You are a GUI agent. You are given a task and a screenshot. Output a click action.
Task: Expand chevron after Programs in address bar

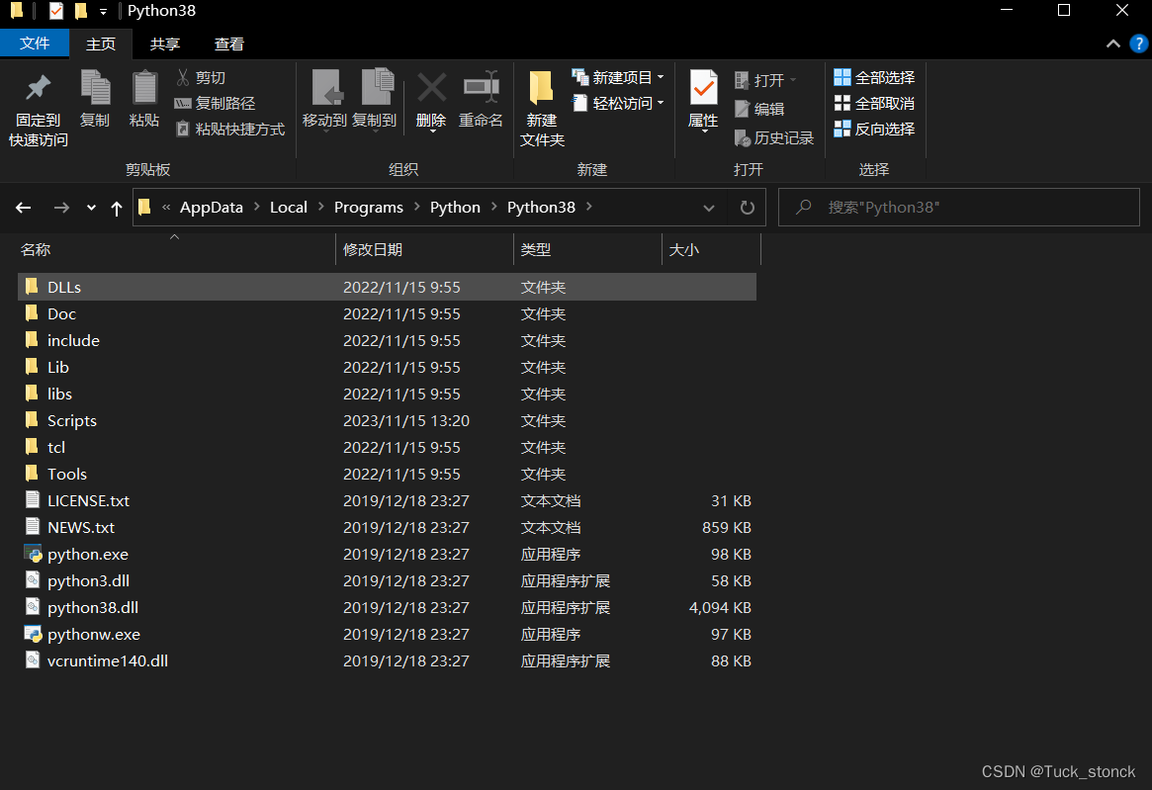[416, 208]
